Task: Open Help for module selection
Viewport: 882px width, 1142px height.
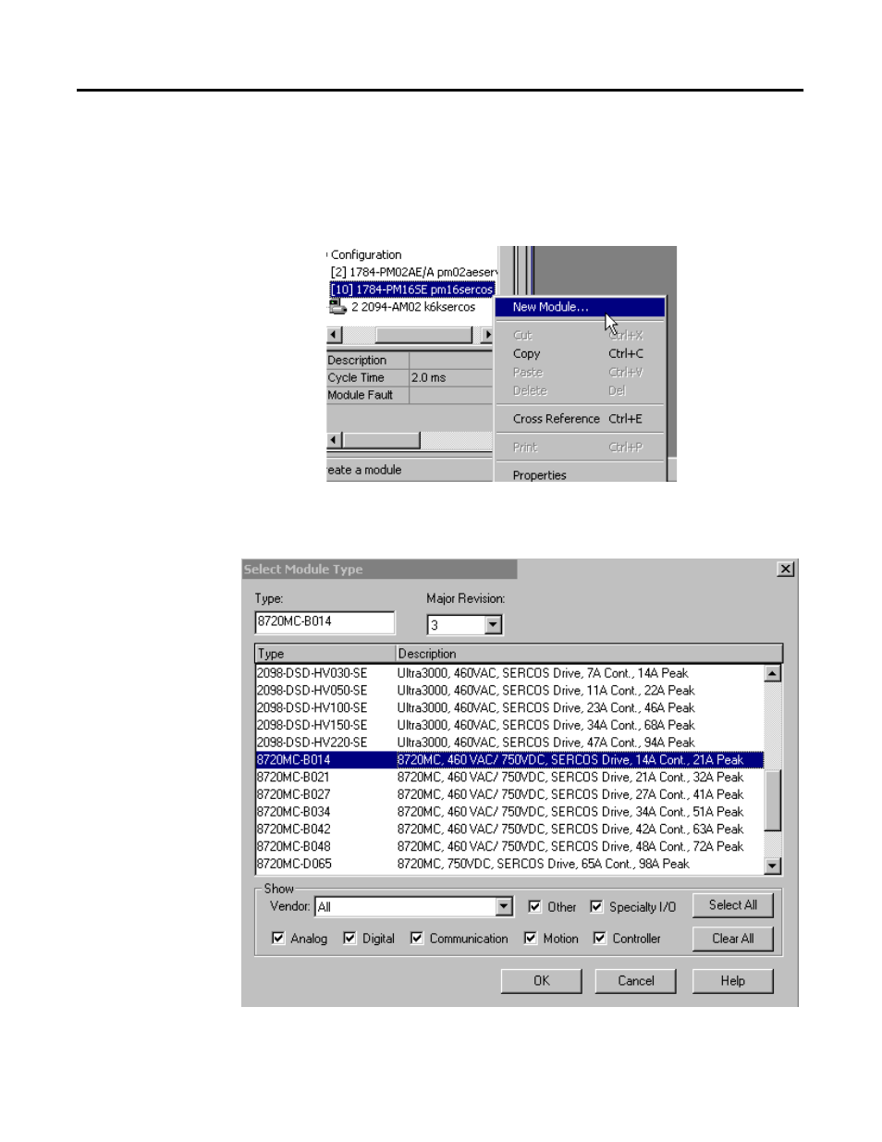Action: [732, 981]
